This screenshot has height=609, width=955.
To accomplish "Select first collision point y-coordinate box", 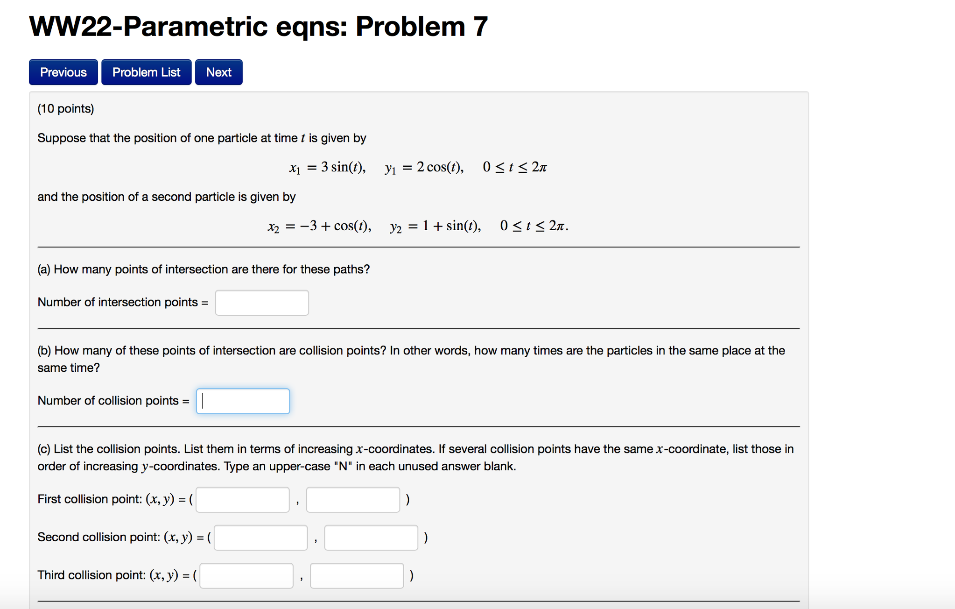I will tap(353, 500).
